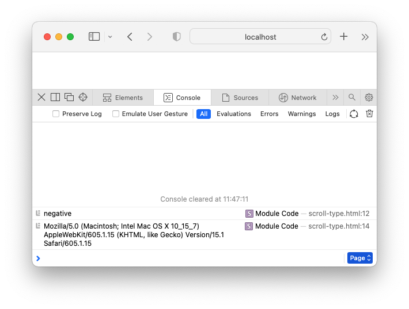Reload the page with refresh icon
409x309 pixels.
tap(324, 37)
